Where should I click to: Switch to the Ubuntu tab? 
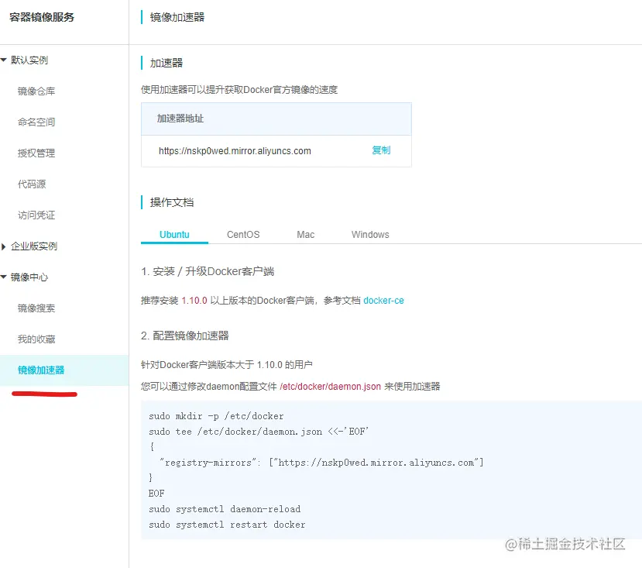(174, 235)
